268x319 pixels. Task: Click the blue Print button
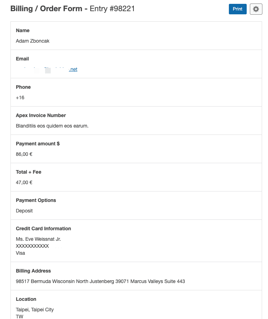[x=238, y=9]
